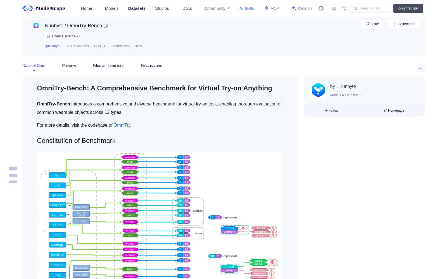Toggle the light/dark theme sun icon

click(334, 8)
